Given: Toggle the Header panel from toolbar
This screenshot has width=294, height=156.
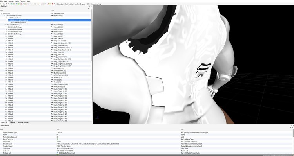Looking at the screenshot, I should point(76,4).
